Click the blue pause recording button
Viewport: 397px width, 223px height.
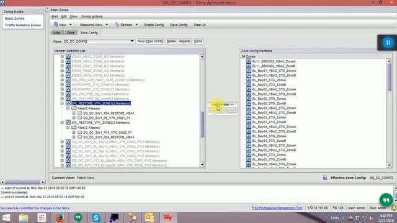tap(388, 43)
